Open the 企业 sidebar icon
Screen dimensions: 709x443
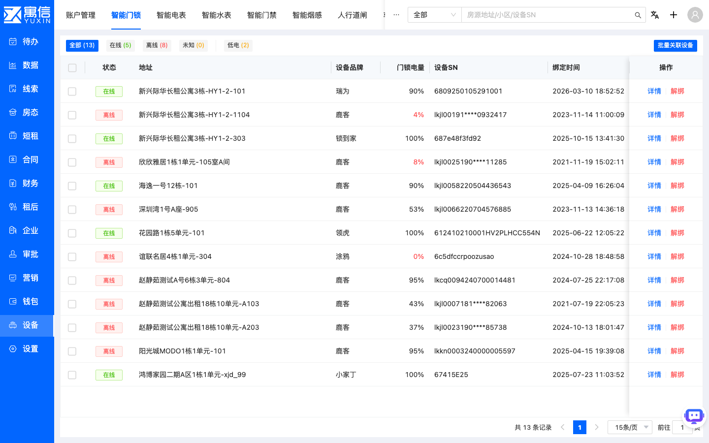(x=13, y=230)
